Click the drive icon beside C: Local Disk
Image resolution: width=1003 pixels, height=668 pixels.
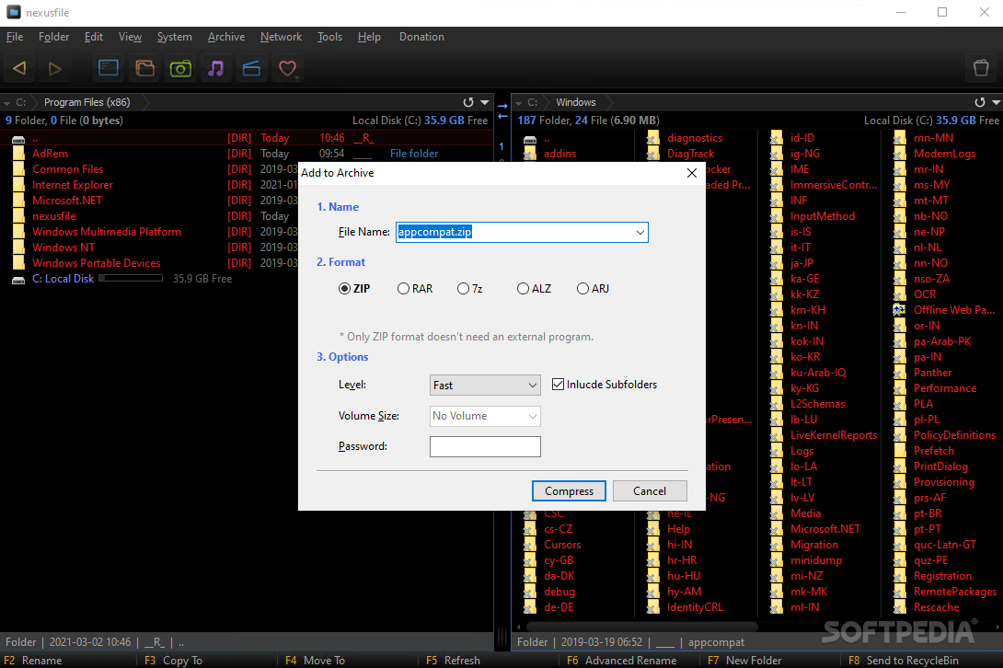point(18,280)
